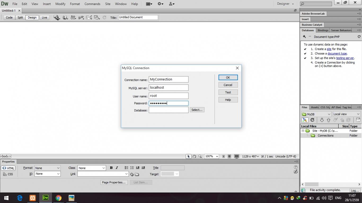Switch to Split view
Viewport: 362px width, 203px height.
coord(20,17)
